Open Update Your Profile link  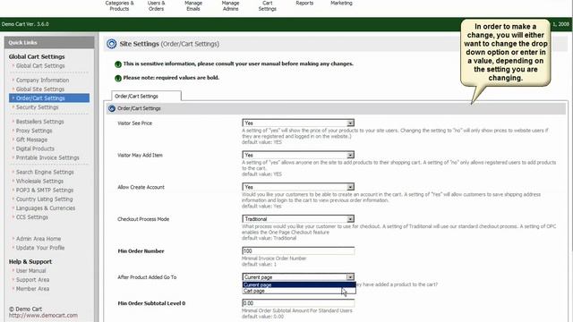tap(40, 248)
